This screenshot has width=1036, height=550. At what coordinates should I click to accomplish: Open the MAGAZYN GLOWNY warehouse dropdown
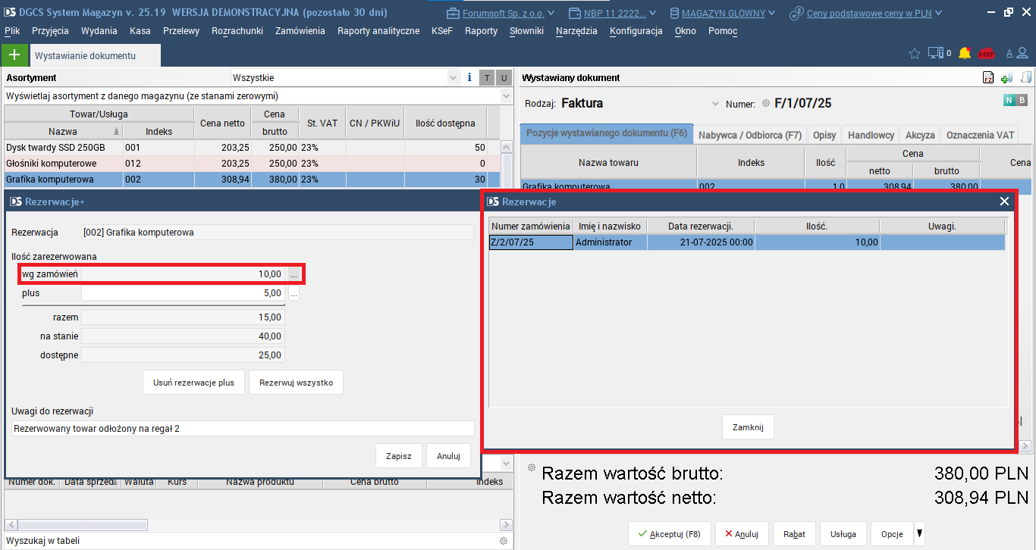pyautogui.click(x=723, y=13)
